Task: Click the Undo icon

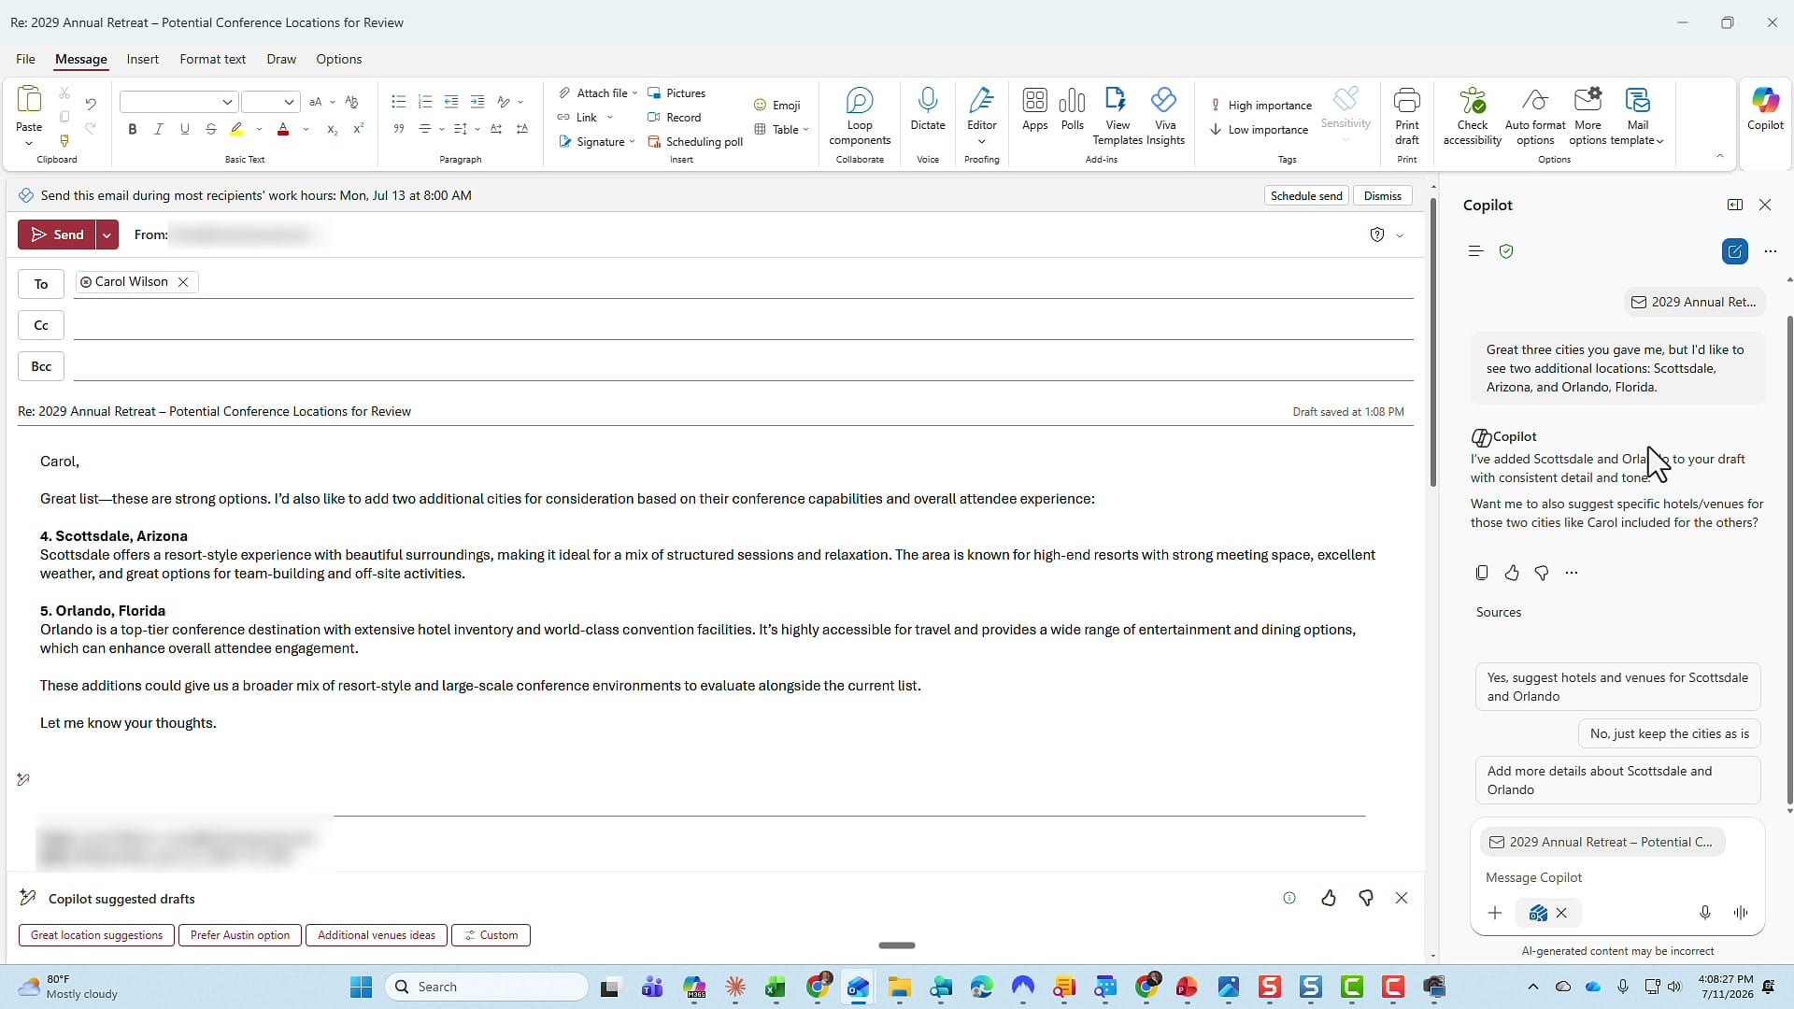Action: tap(91, 104)
